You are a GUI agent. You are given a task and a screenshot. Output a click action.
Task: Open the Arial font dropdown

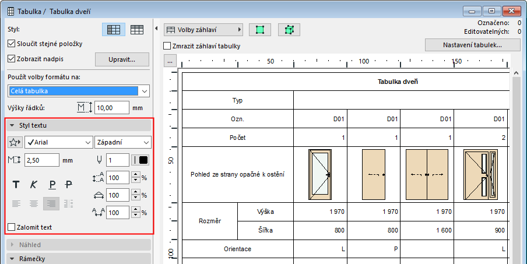tap(59, 142)
